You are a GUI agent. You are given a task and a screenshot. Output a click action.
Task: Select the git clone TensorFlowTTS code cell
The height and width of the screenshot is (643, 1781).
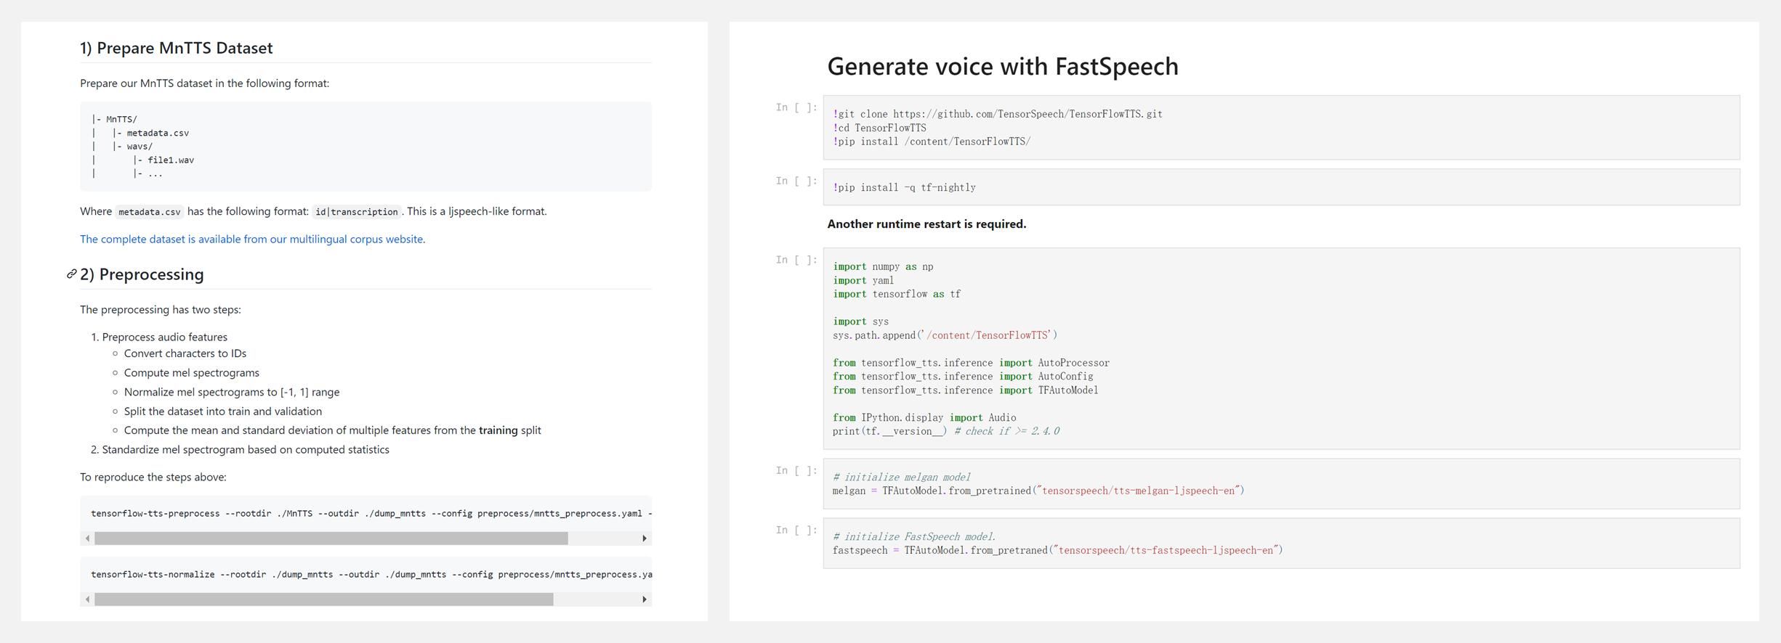coord(1281,128)
